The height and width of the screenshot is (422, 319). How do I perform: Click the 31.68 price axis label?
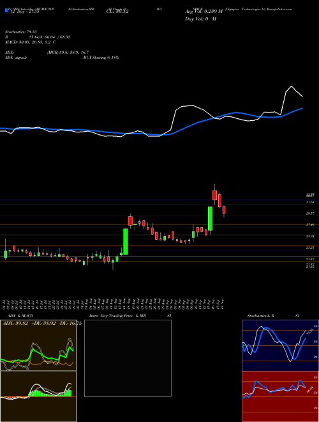(311, 202)
